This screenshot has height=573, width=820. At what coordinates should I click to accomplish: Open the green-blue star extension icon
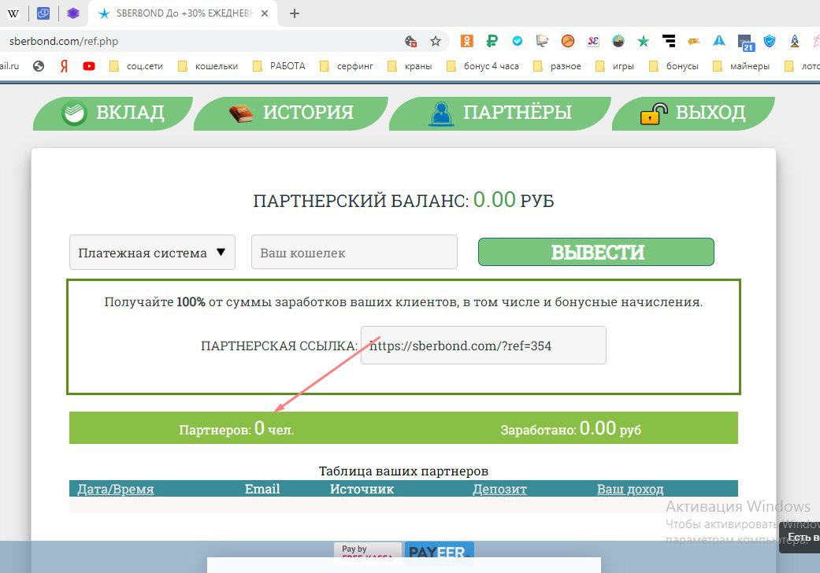pyautogui.click(x=644, y=41)
